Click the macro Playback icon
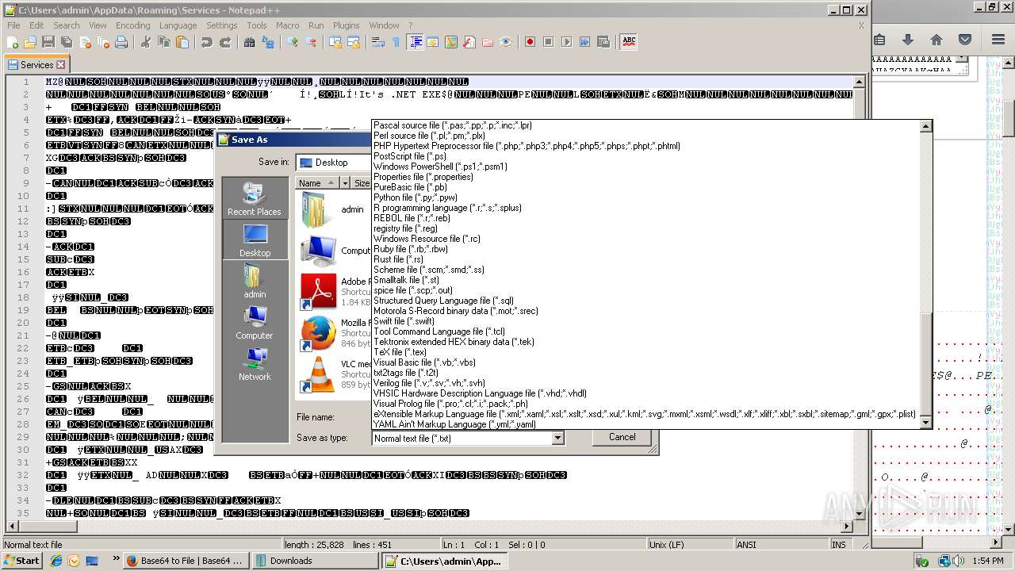Image resolution: width=1015 pixels, height=571 pixels. 566,42
